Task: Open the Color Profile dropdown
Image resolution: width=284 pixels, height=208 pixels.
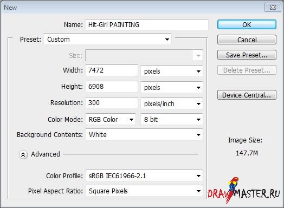Action: tap(144, 176)
